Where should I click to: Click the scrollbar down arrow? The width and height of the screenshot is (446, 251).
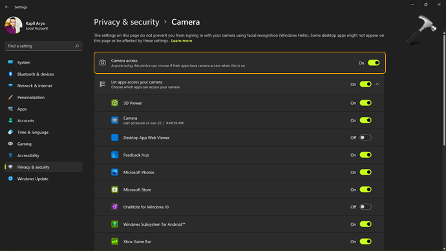point(444,248)
